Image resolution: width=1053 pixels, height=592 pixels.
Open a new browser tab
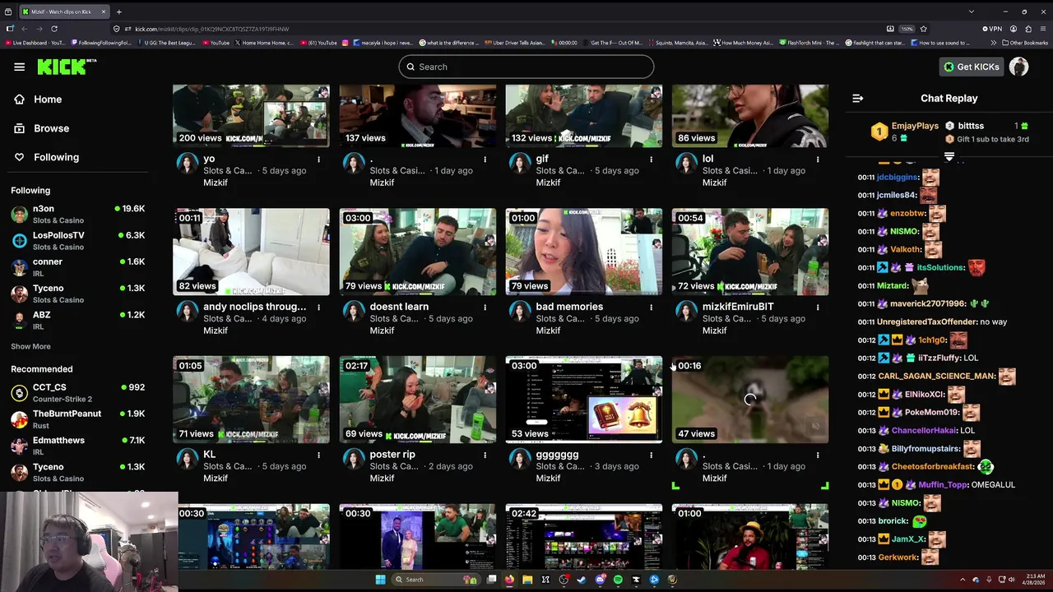(118, 12)
